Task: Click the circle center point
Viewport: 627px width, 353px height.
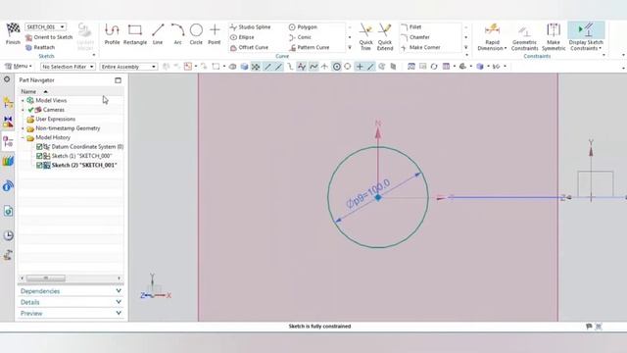Action: [x=378, y=197]
